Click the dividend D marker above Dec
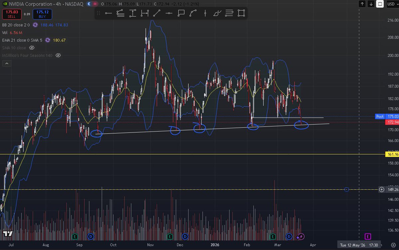399x250 pixels. (185, 236)
